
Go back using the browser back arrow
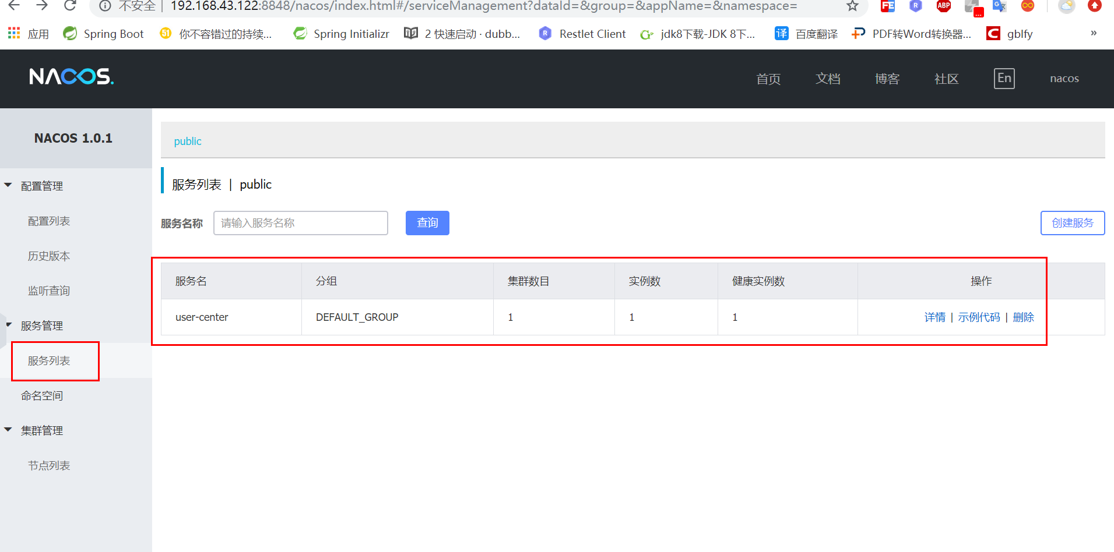coord(14,6)
